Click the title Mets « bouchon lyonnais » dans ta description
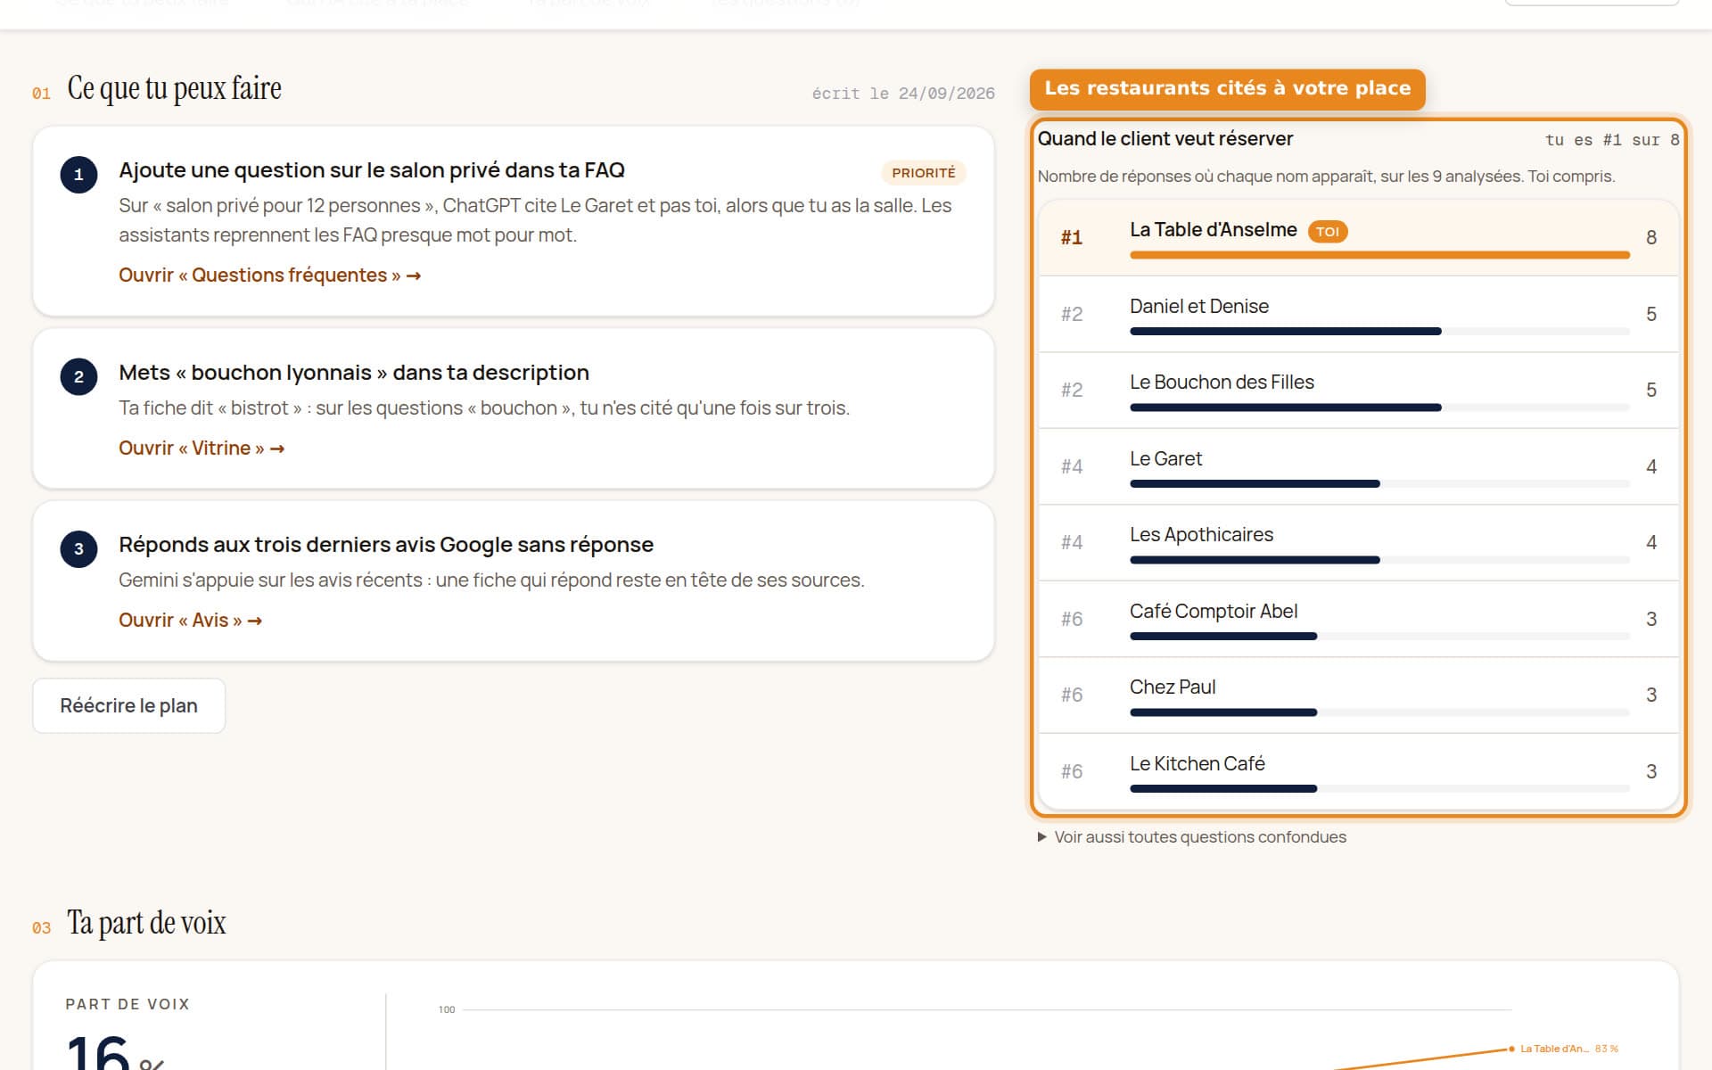This screenshot has width=1712, height=1070. 354,372
